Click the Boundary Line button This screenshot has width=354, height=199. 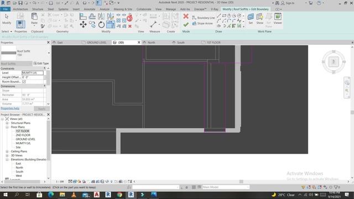point(204,18)
